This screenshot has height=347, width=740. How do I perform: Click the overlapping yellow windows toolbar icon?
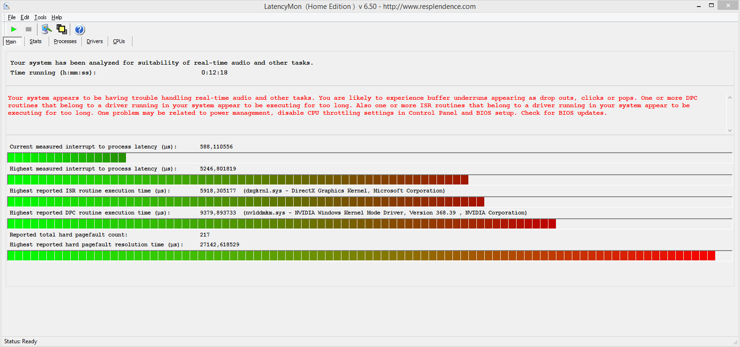tap(62, 30)
